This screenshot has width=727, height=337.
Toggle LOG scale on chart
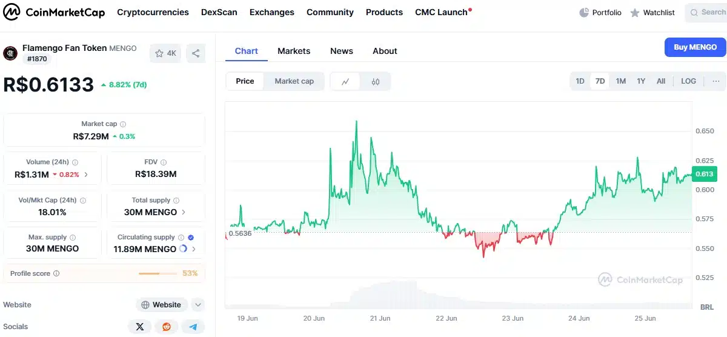tap(688, 81)
